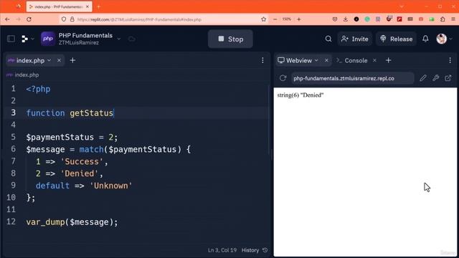Viewport: 459px width, 258px height.
Task: Expand the chevron next to avatar
Action: pyautogui.click(x=451, y=39)
